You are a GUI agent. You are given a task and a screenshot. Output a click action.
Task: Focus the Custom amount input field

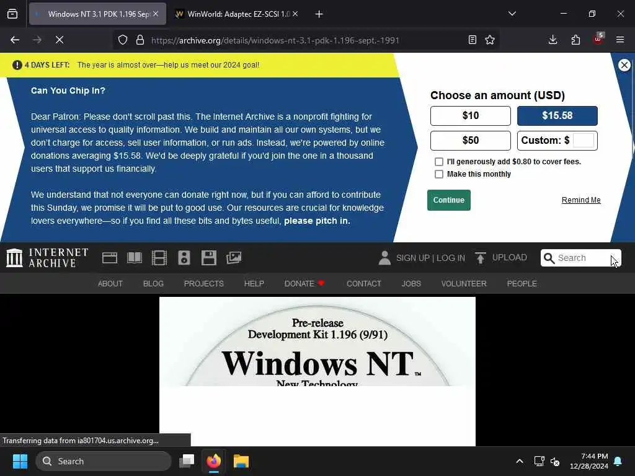(584, 141)
